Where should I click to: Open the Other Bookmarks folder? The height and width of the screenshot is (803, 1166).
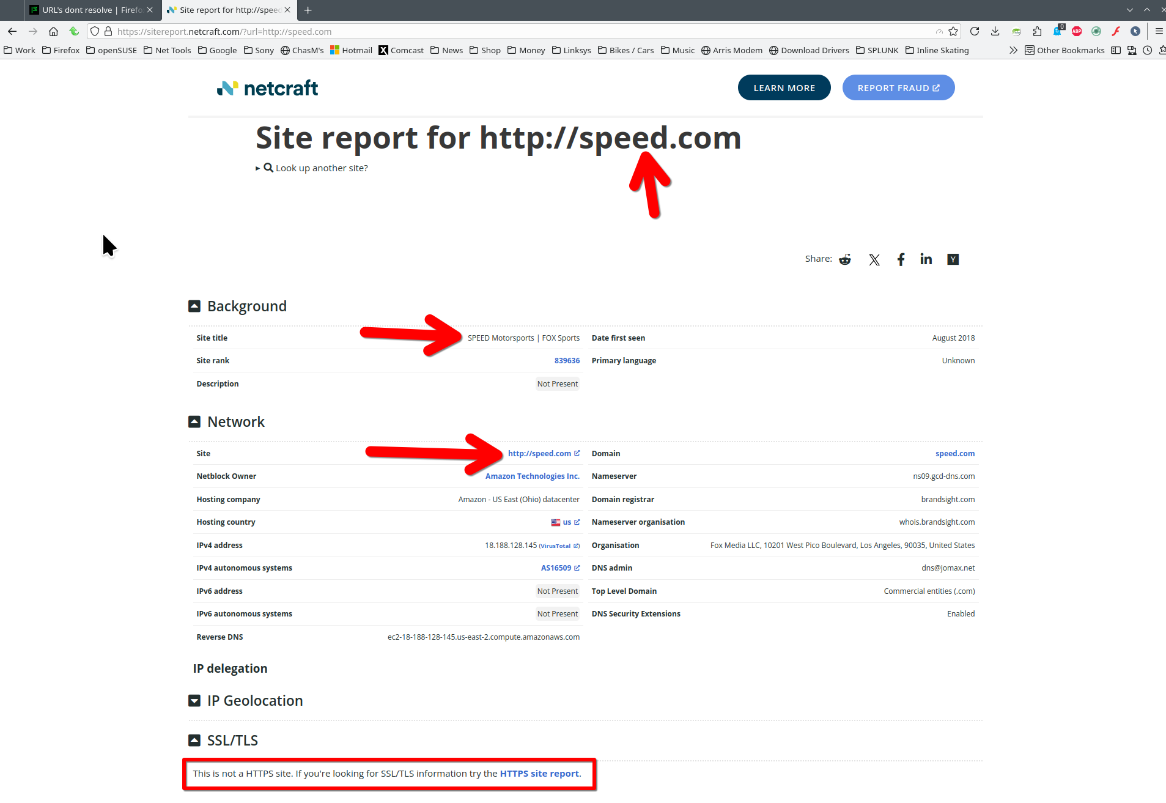point(1065,50)
